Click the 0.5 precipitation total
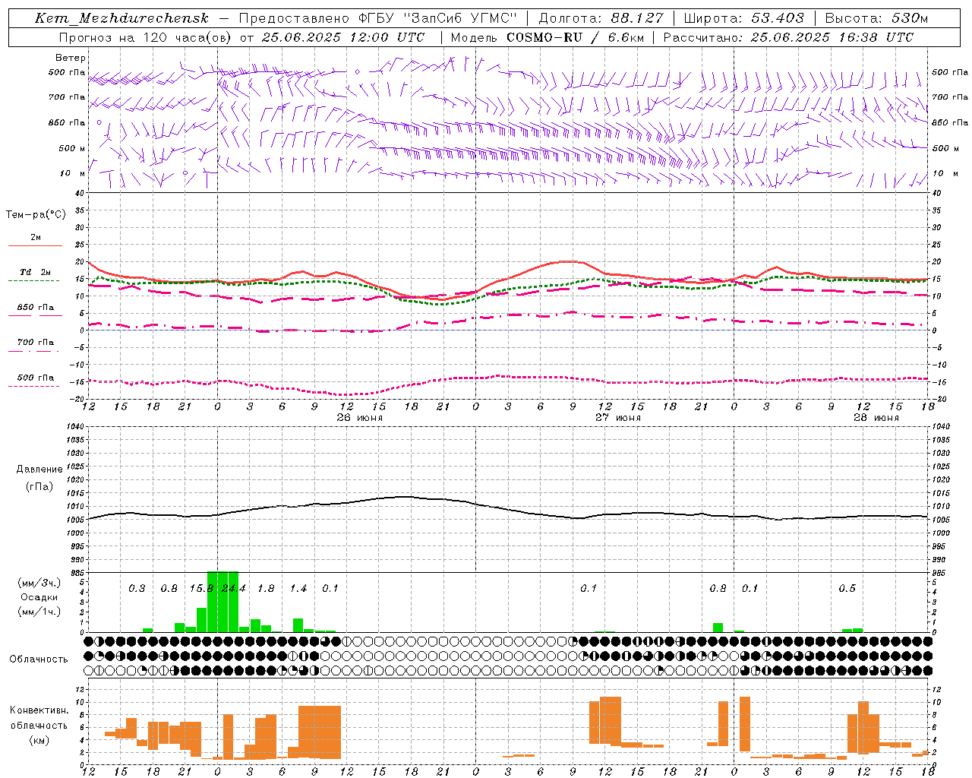 (x=847, y=588)
